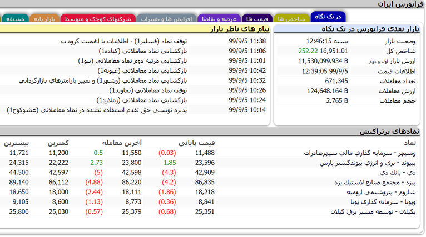Click market status بسته 12:46:15
The image size is (426, 237).
(327, 41)
